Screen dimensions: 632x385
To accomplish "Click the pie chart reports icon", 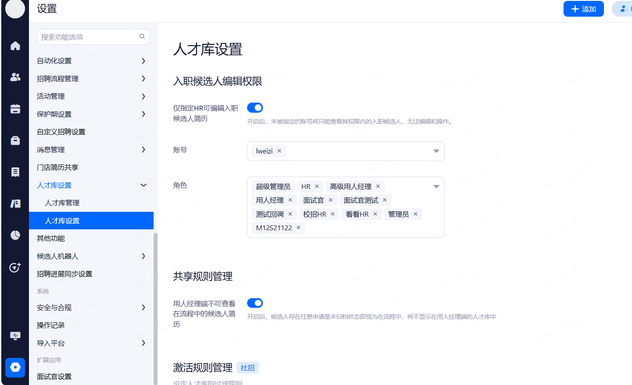I will [15, 235].
